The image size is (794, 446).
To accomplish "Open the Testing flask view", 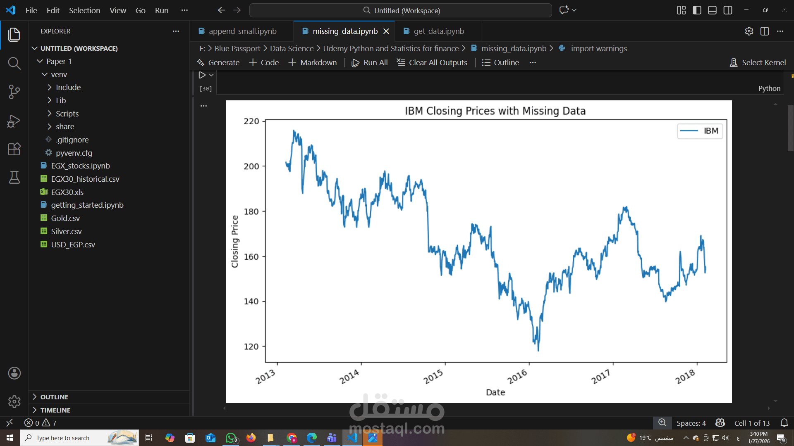I will [x=14, y=178].
